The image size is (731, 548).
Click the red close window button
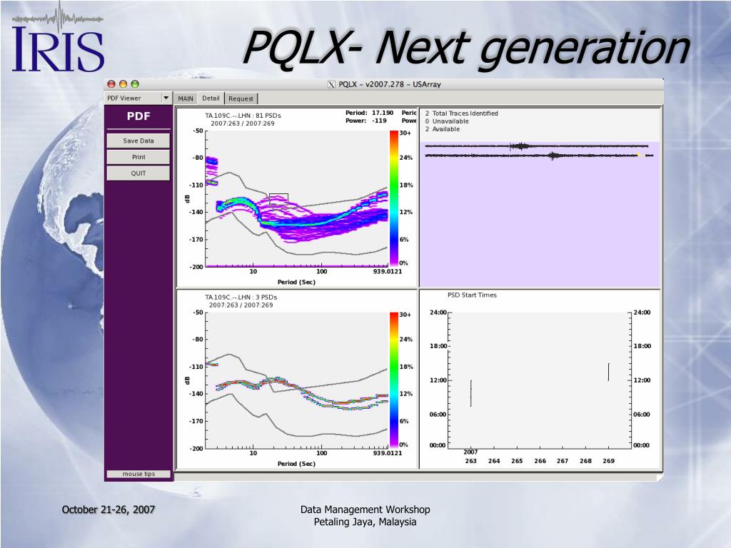point(111,84)
